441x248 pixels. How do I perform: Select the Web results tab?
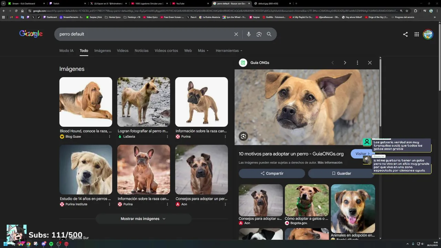[x=188, y=51]
